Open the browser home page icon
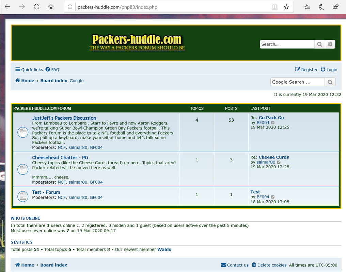This screenshot has width=346, height=272. click(x=51, y=7)
